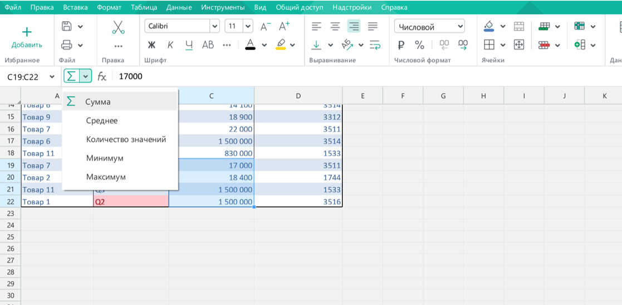Click the Save disk icon
The height and width of the screenshot is (305, 622).
(x=67, y=26)
